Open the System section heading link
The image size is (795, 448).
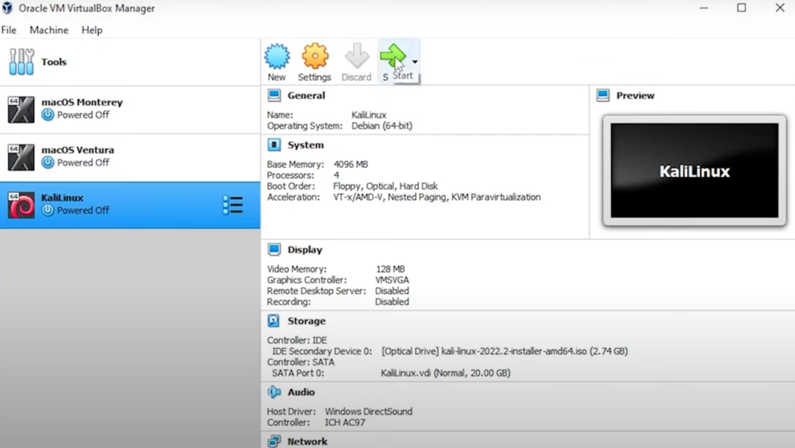(306, 145)
